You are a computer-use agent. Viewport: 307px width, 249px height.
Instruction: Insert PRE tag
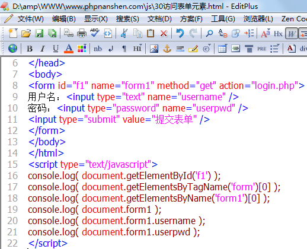261,49
